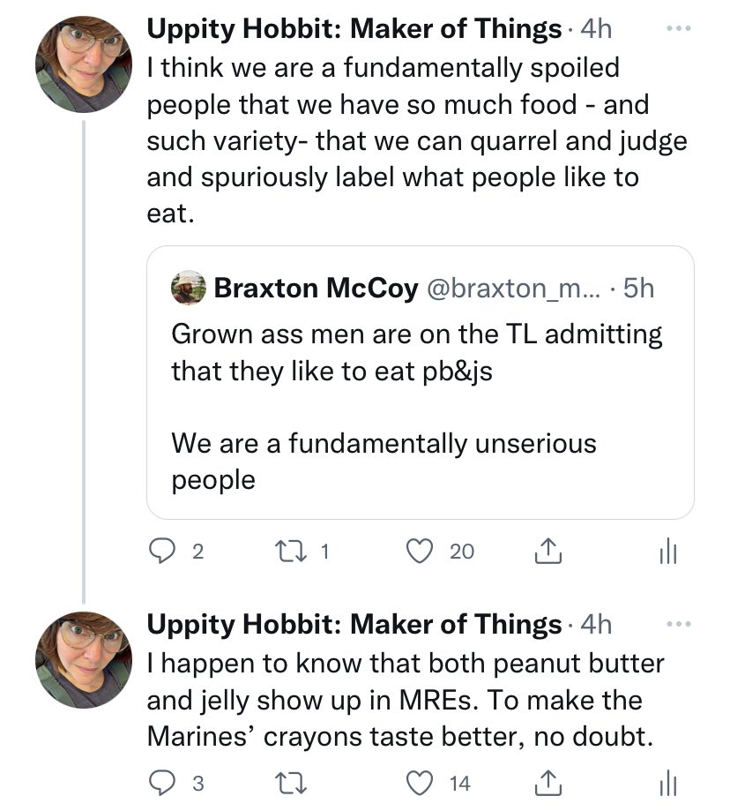The image size is (730, 811).
Task: Share the MREs tweet
Action: pos(547,783)
